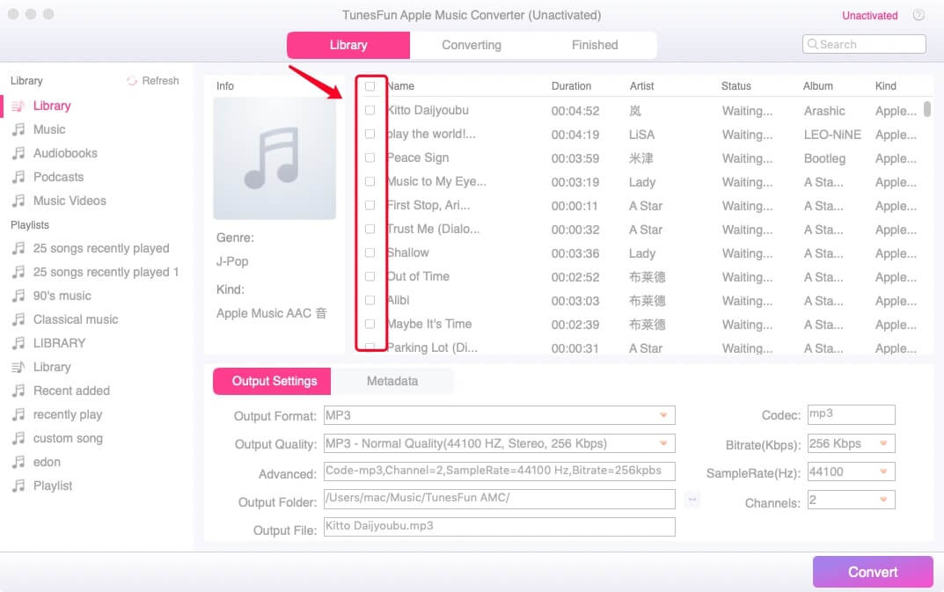Click the Classical music playlist icon
This screenshot has height=592, width=944.
(18, 319)
